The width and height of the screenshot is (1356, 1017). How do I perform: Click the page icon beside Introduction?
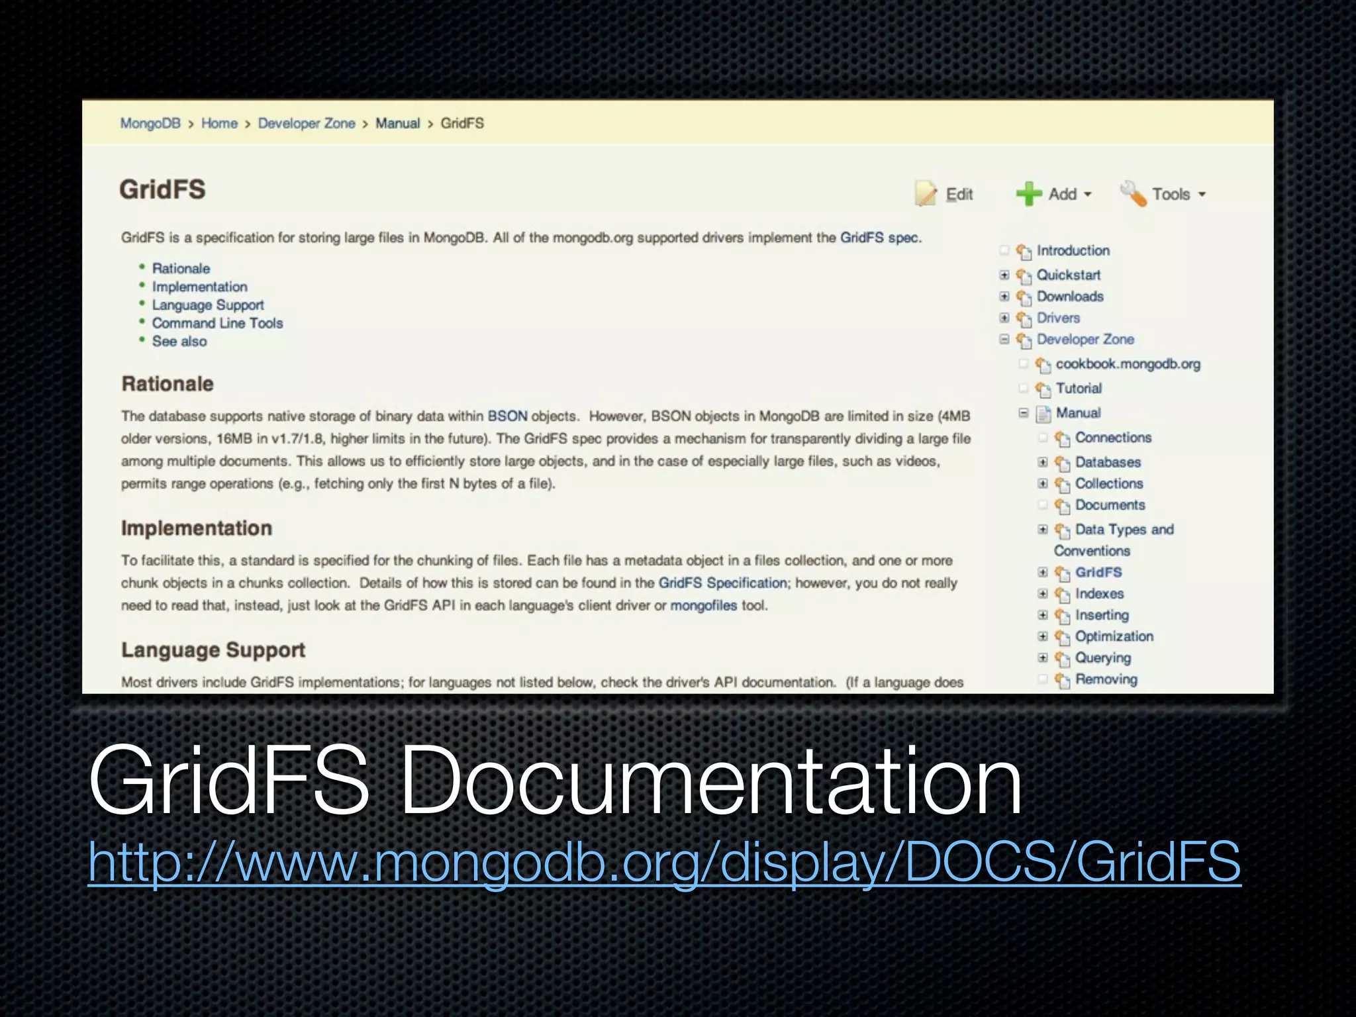pyautogui.click(x=1024, y=252)
